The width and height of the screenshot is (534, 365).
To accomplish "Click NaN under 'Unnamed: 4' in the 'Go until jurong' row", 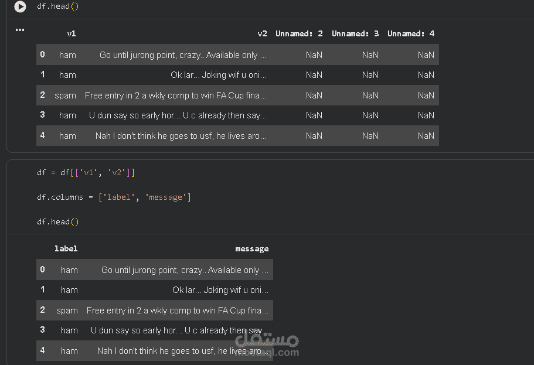I will 426,55.
